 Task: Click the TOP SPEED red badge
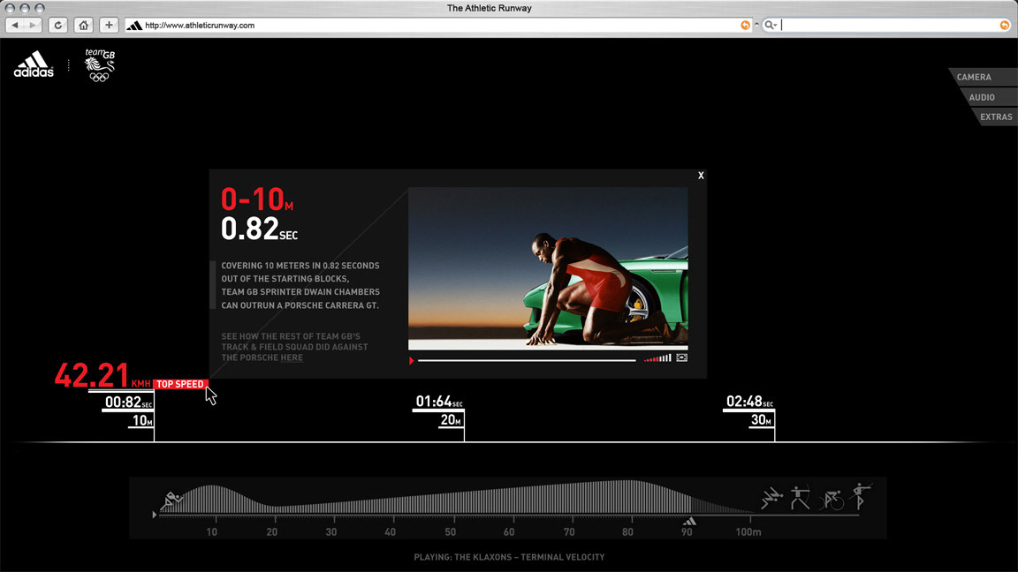pos(180,385)
